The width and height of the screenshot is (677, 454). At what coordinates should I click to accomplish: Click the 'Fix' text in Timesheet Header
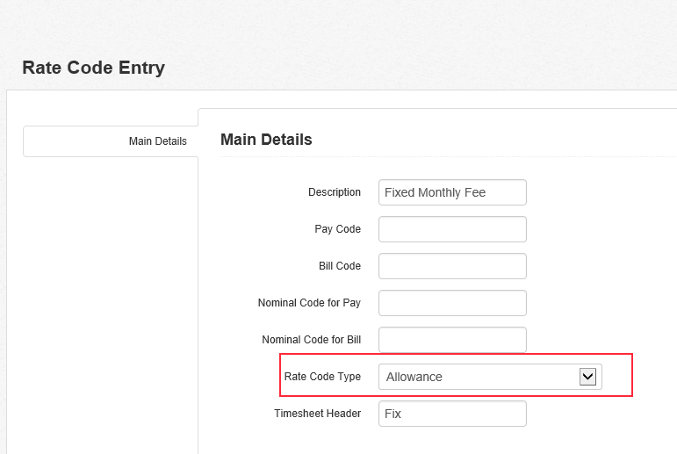pos(393,414)
